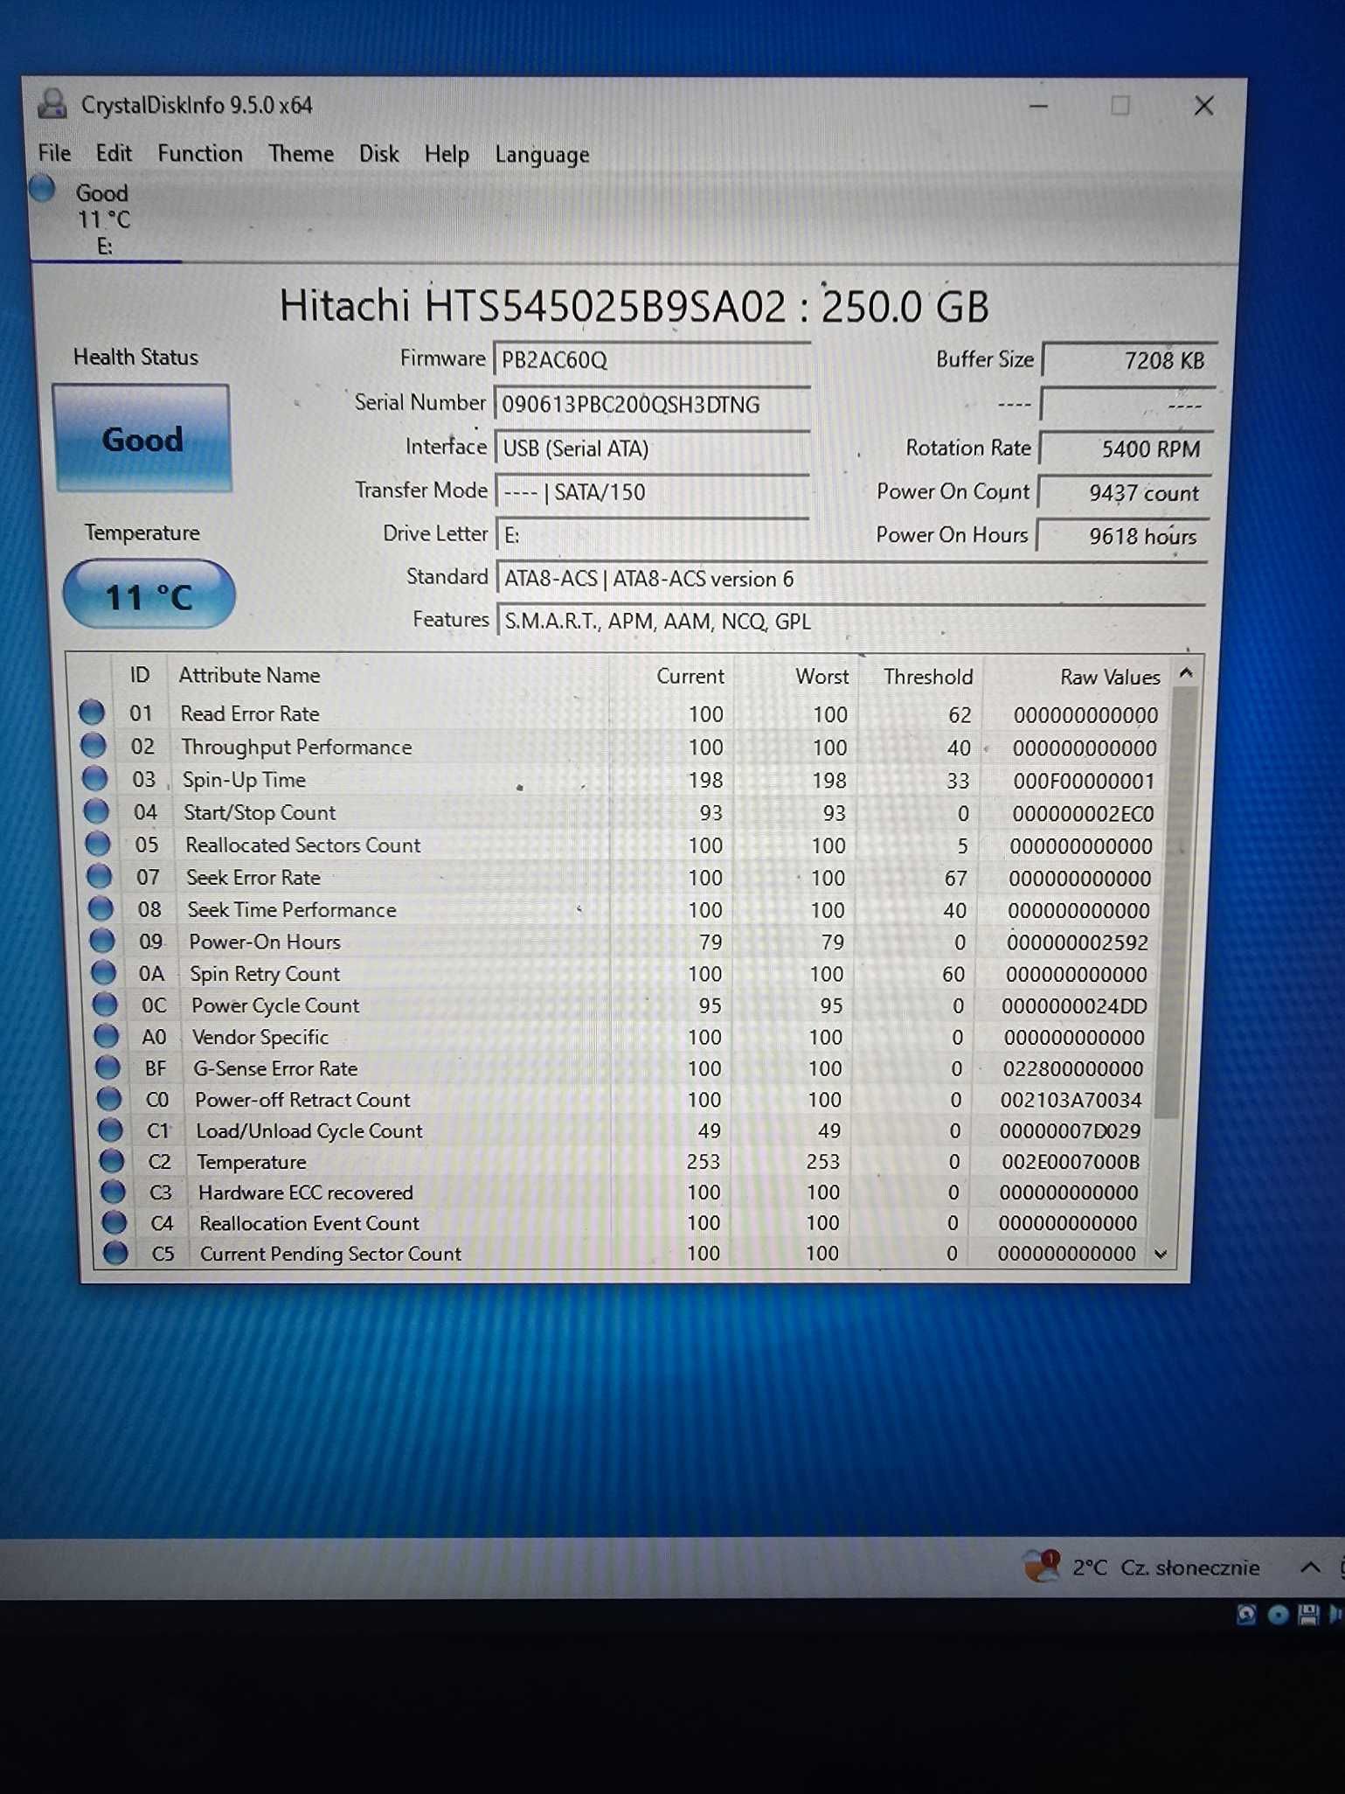1345x1794 pixels.
Task: Click status circle for Read Error Rate
Action: click(x=92, y=712)
